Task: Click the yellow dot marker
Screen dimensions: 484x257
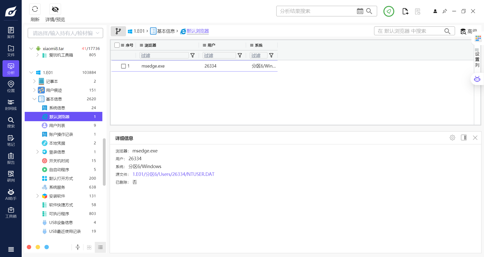Action: click(38, 247)
